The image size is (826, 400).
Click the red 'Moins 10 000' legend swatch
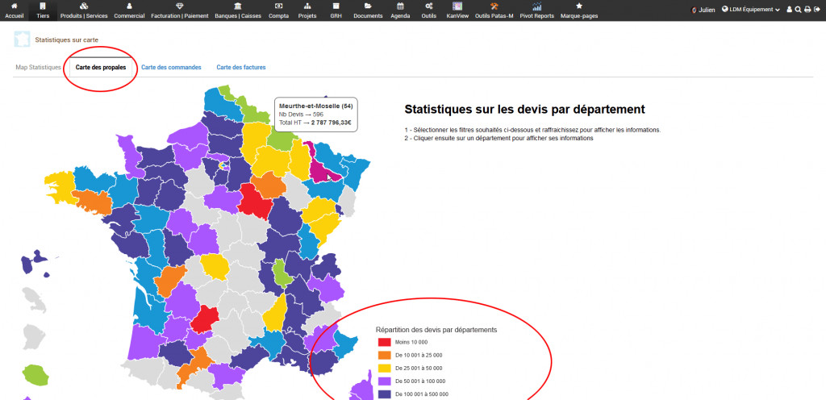click(383, 343)
